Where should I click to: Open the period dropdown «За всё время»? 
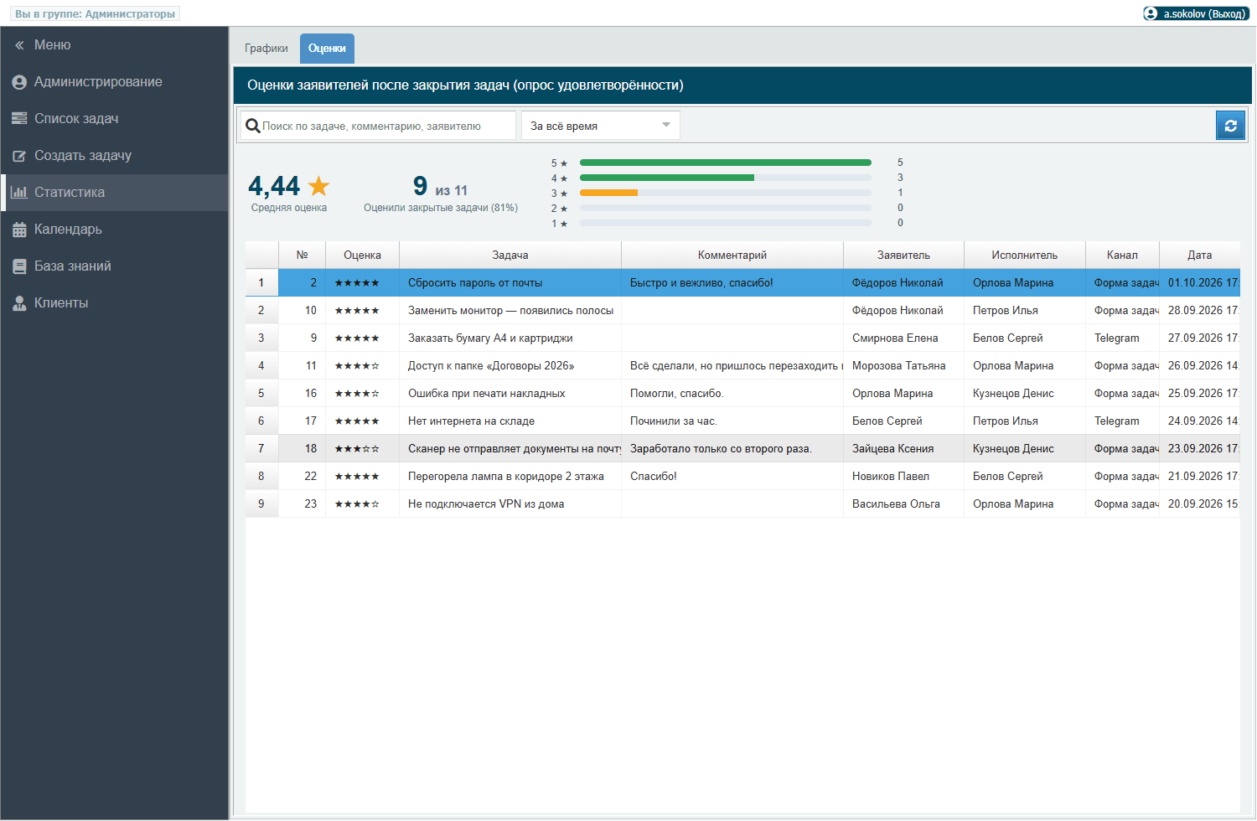tap(600, 126)
